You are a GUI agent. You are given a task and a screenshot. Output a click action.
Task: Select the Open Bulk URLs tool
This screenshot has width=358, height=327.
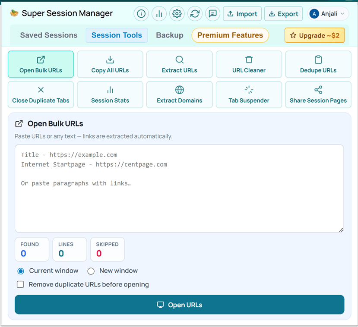[41, 64]
